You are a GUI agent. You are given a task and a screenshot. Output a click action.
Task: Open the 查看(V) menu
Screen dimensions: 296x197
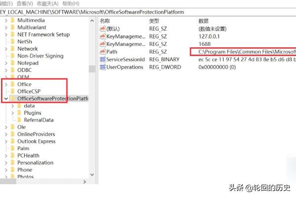click(24, 3)
